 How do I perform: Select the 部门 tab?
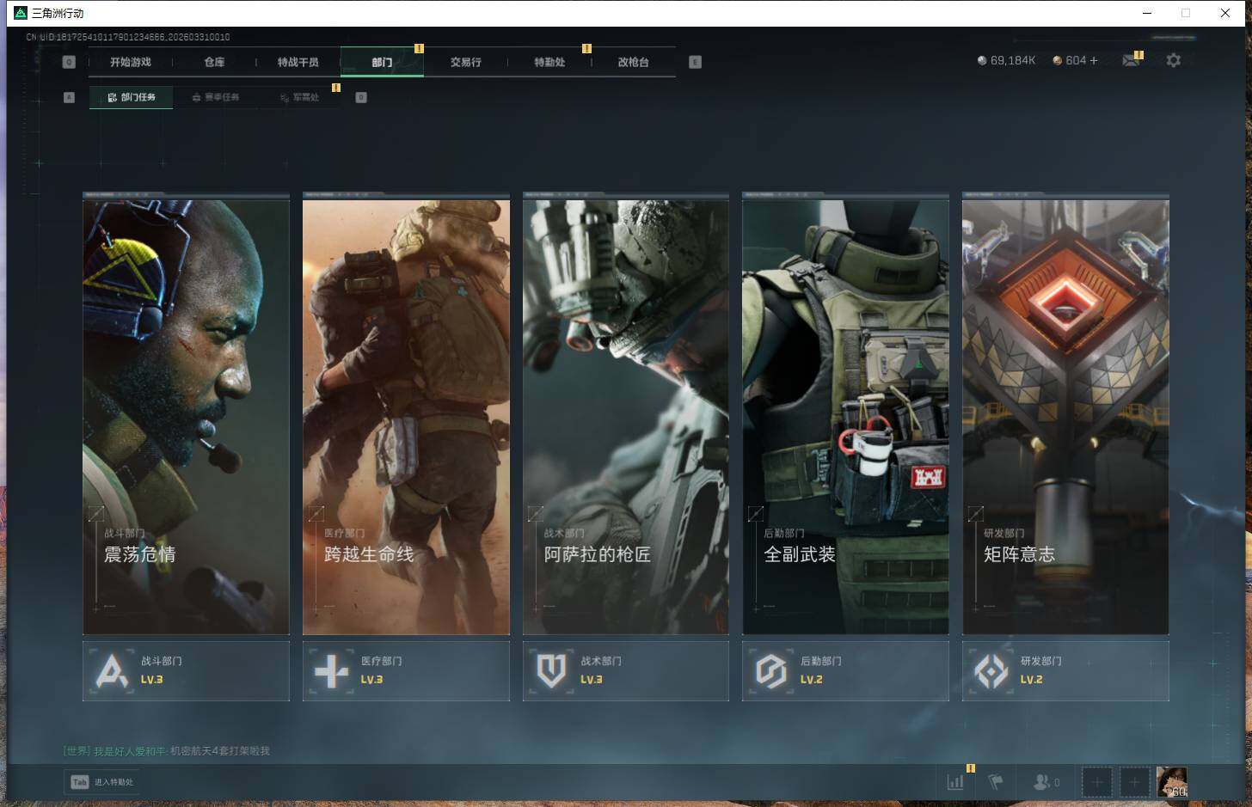click(382, 62)
